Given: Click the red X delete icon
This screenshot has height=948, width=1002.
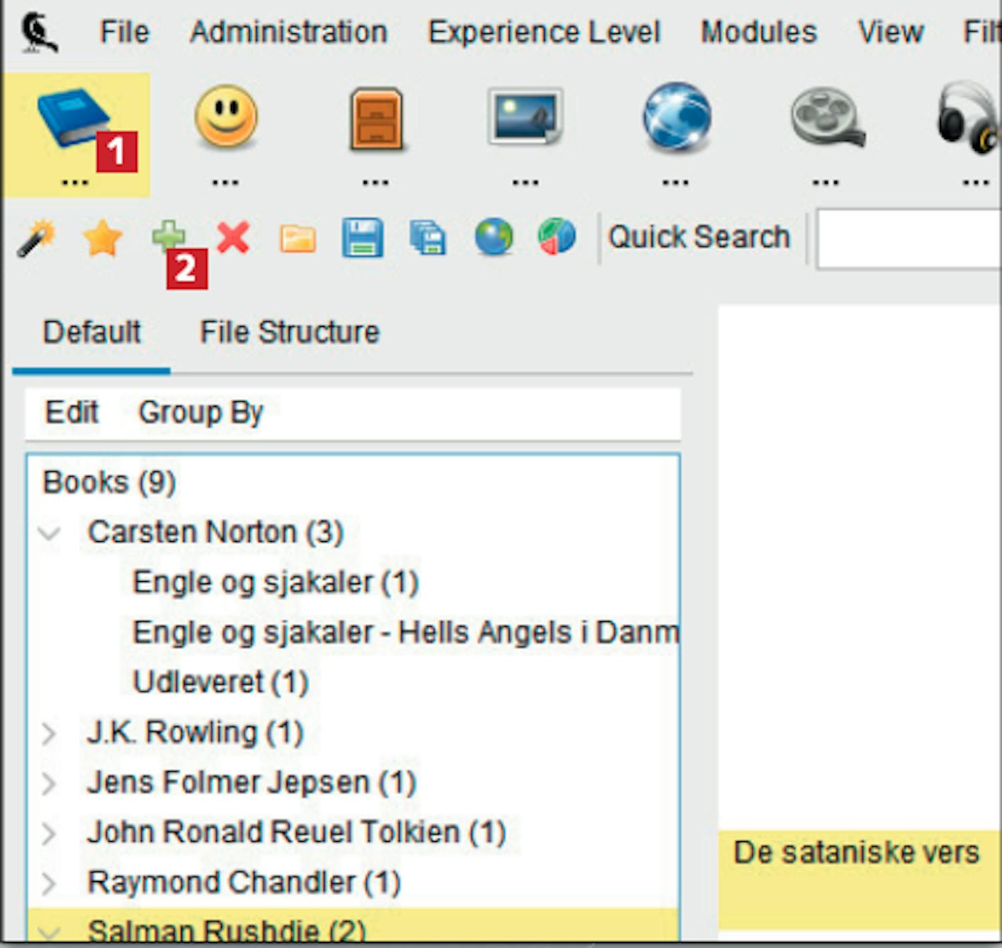Looking at the screenshot, I should click(233, 237).
